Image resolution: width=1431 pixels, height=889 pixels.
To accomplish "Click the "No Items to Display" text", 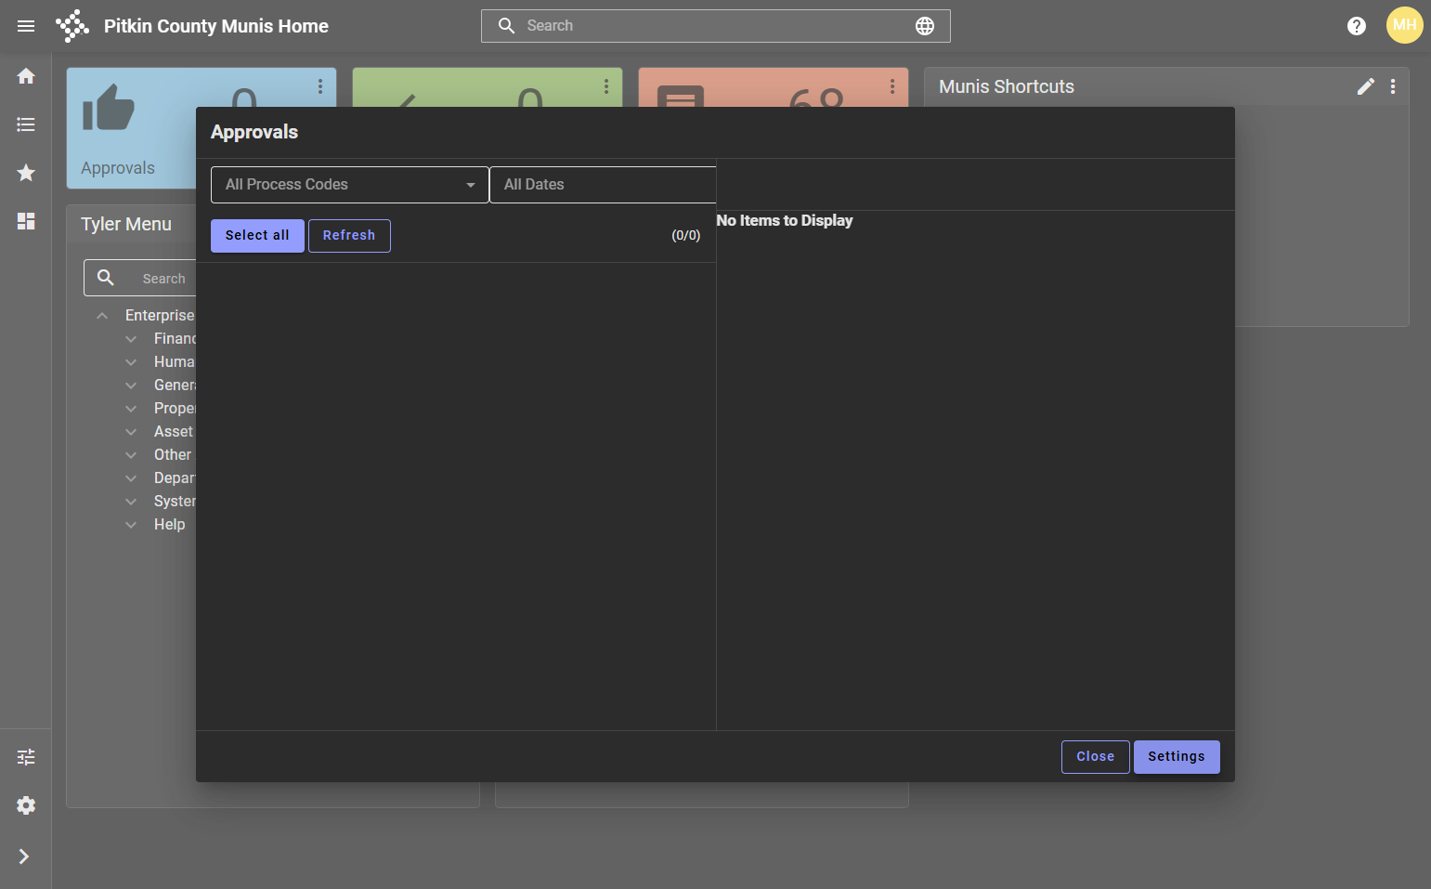I will pyautogui.click(x=785, y=220).
